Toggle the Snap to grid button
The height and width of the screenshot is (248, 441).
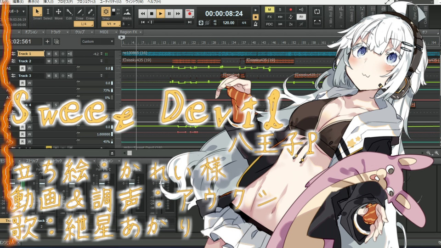106,11
